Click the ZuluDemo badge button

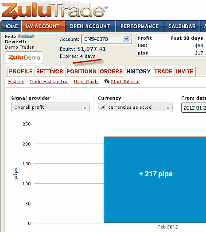(24, 57)
